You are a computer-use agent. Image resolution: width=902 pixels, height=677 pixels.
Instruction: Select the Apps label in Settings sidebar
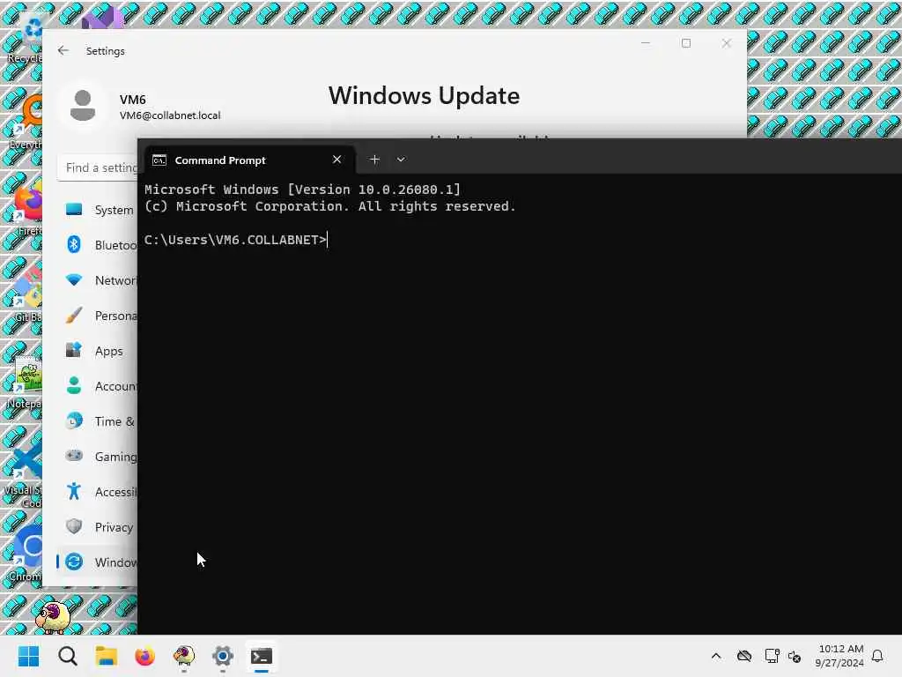(x=108, y=351)
